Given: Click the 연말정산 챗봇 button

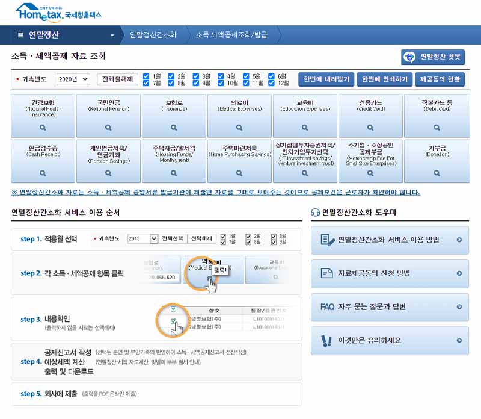Looking at the screenshot, I should click(x=433, y=57).
